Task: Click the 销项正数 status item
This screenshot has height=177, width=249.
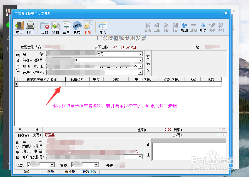Action: 89,172
